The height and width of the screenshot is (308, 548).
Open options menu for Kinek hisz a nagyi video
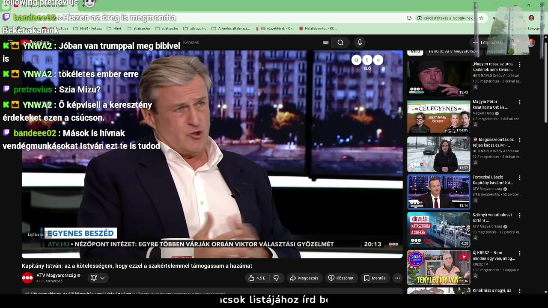tap(520, 290)
